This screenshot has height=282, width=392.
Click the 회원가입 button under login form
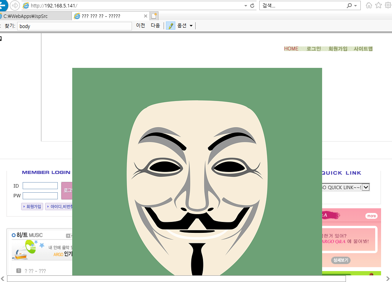coord(32,207)
